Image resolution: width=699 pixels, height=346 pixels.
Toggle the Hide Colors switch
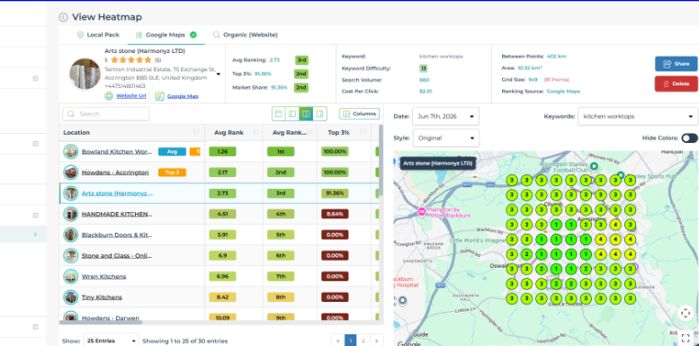689,138
